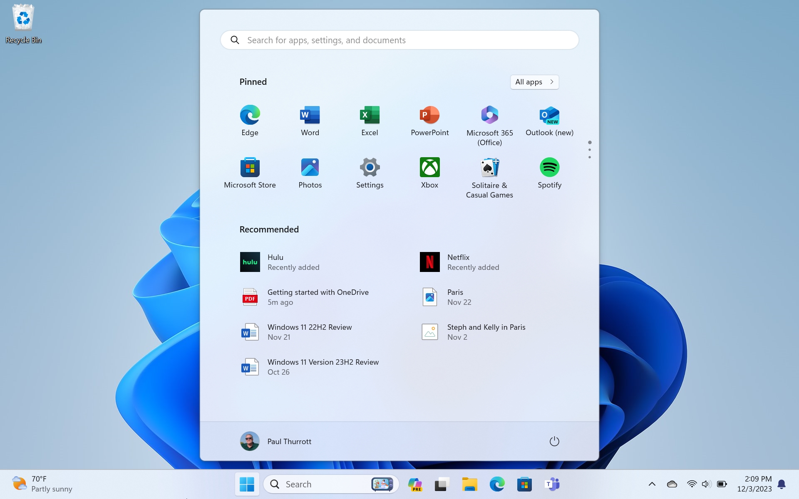
Task: Open Paul Thurrott account menu
Action: coord(275,441)
